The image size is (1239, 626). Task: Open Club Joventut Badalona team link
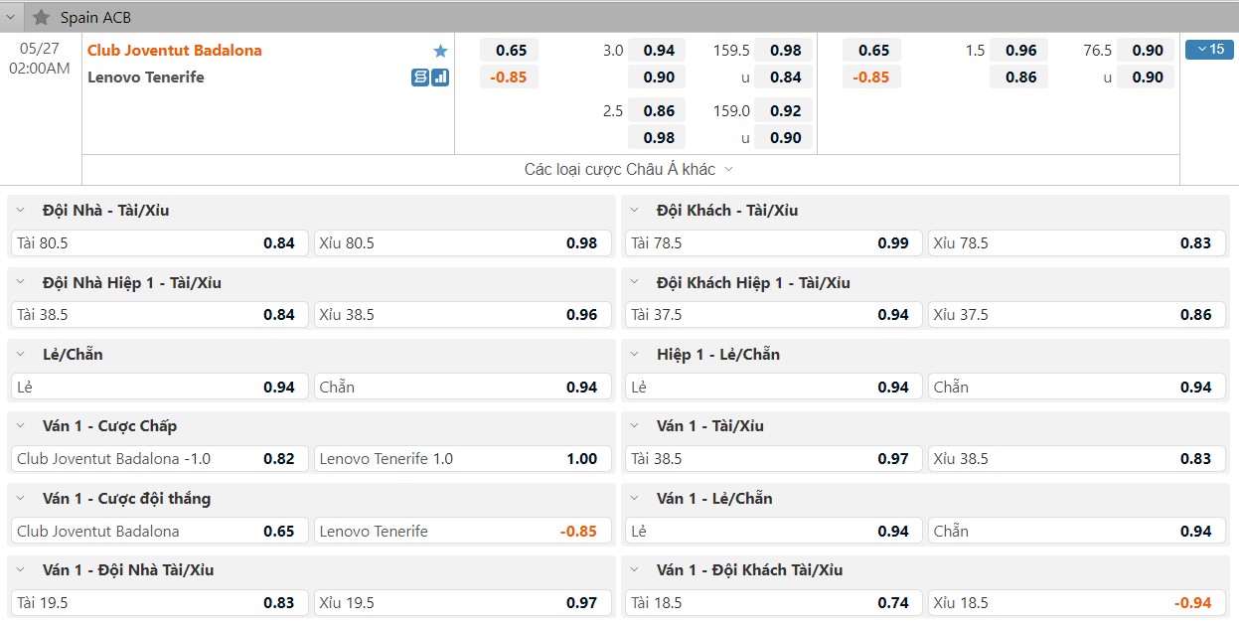point(175,51)
